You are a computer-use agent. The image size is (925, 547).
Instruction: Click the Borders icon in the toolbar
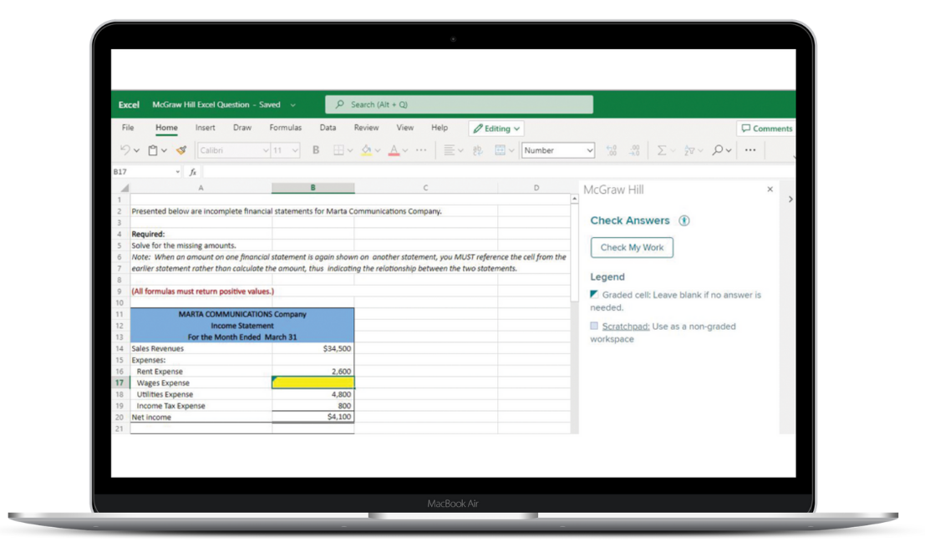click(338, 150)
